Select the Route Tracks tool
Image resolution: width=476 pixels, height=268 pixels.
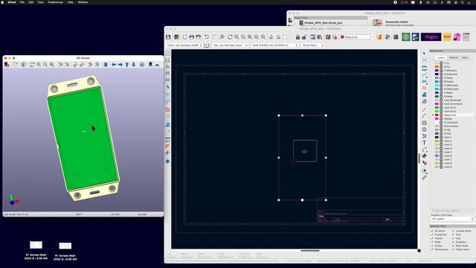click(425, 74)
